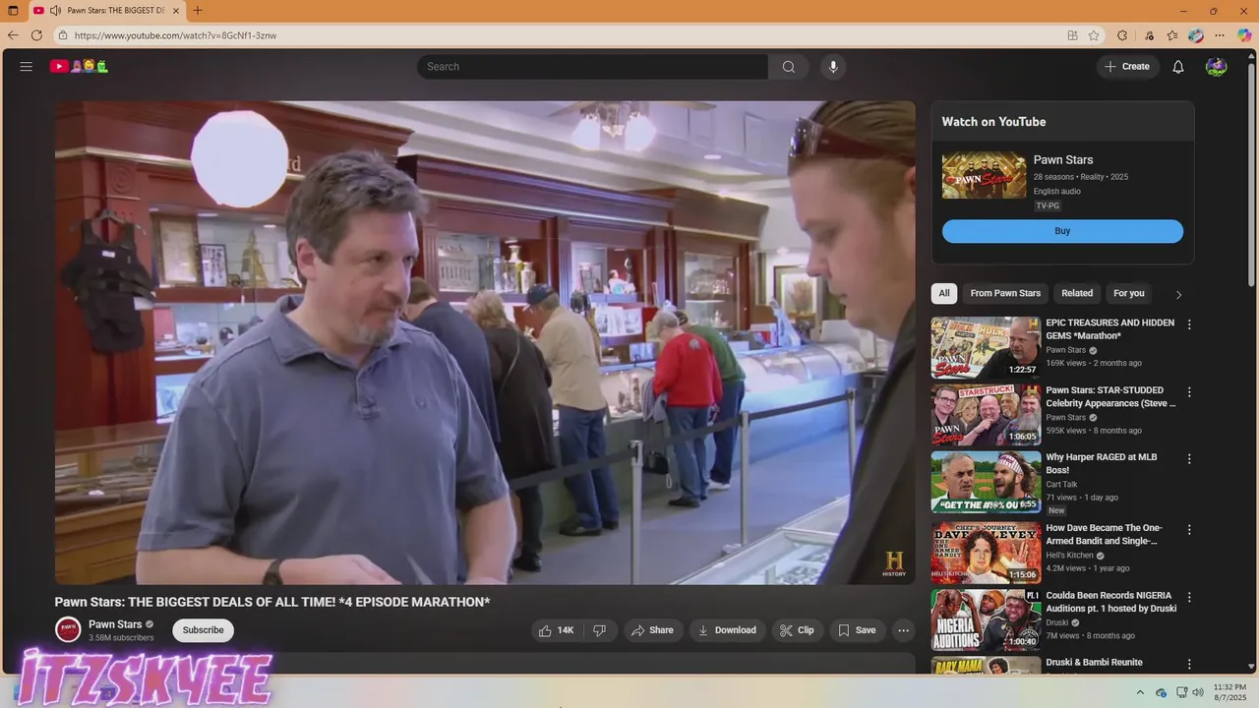Select the For you chip
This screenshot has width=1259, height=708.
[1129, 293]
